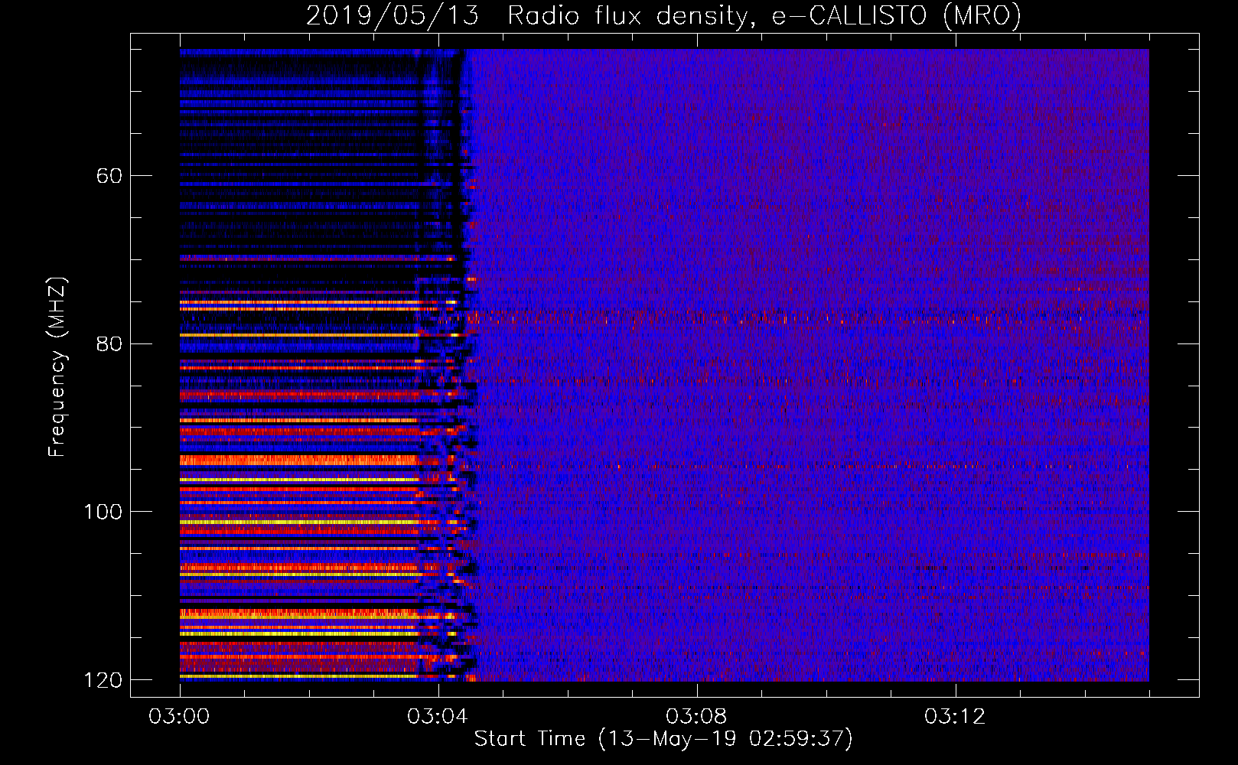The image size is (1238, 765).
Task: Click the 120 frequency tick label
Action: click(x=103, y=680)
